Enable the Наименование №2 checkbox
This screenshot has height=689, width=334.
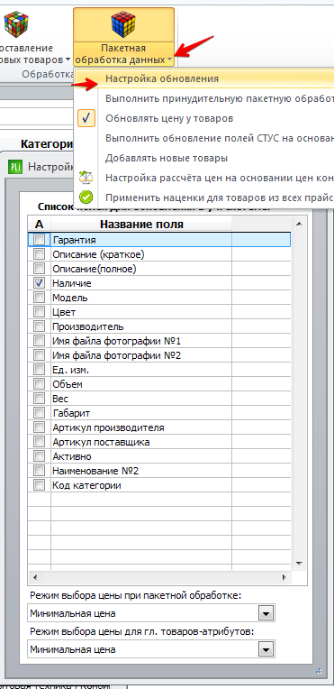(x=40, y=471)
